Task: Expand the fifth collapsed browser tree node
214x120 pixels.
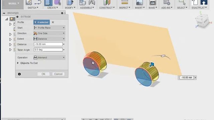Action: 10,50
